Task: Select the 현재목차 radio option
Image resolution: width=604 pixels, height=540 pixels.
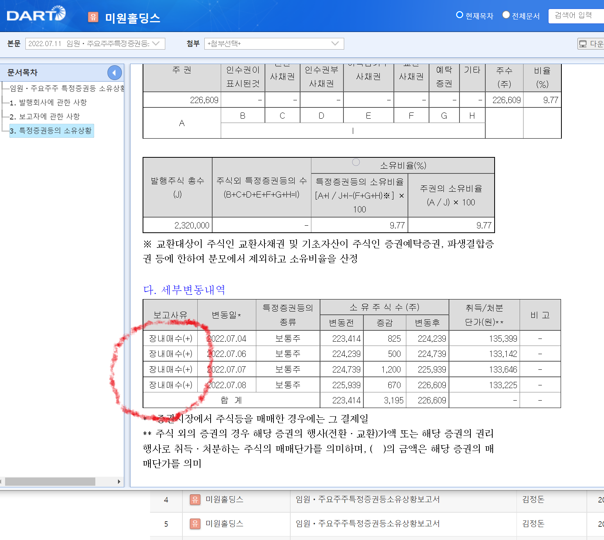Action: point(459,15)
